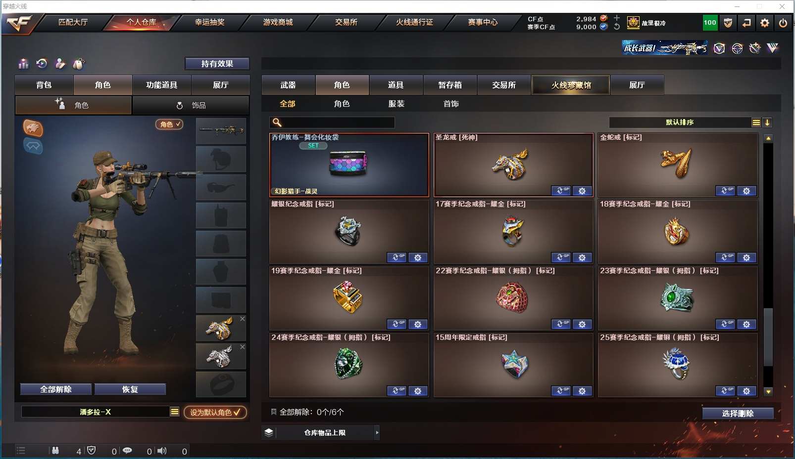This screenshot has width=795, height=459.
Task: Click the power exit icon
Action: (783, 23)
